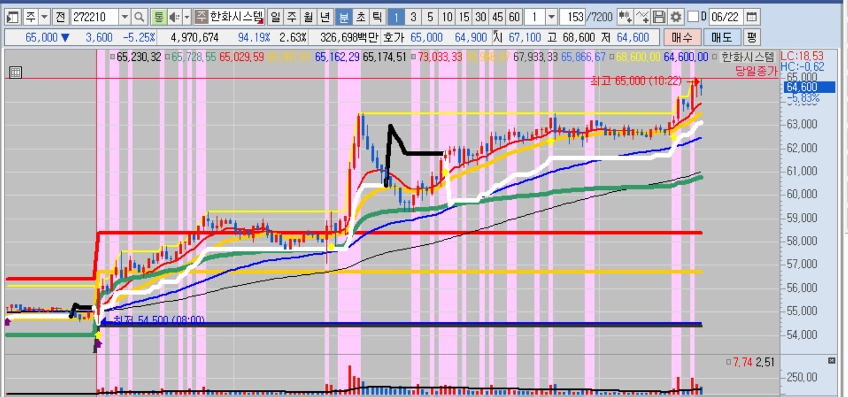Click the 당일종가 label
The image size is (848, 397).
(757, 70)
